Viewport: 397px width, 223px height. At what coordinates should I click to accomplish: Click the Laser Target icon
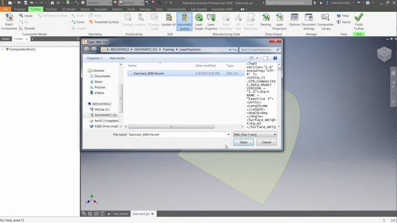[x=198, y=22]
